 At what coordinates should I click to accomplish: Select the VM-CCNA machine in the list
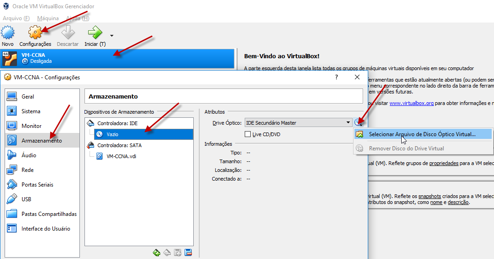click(x=118, y=58)
